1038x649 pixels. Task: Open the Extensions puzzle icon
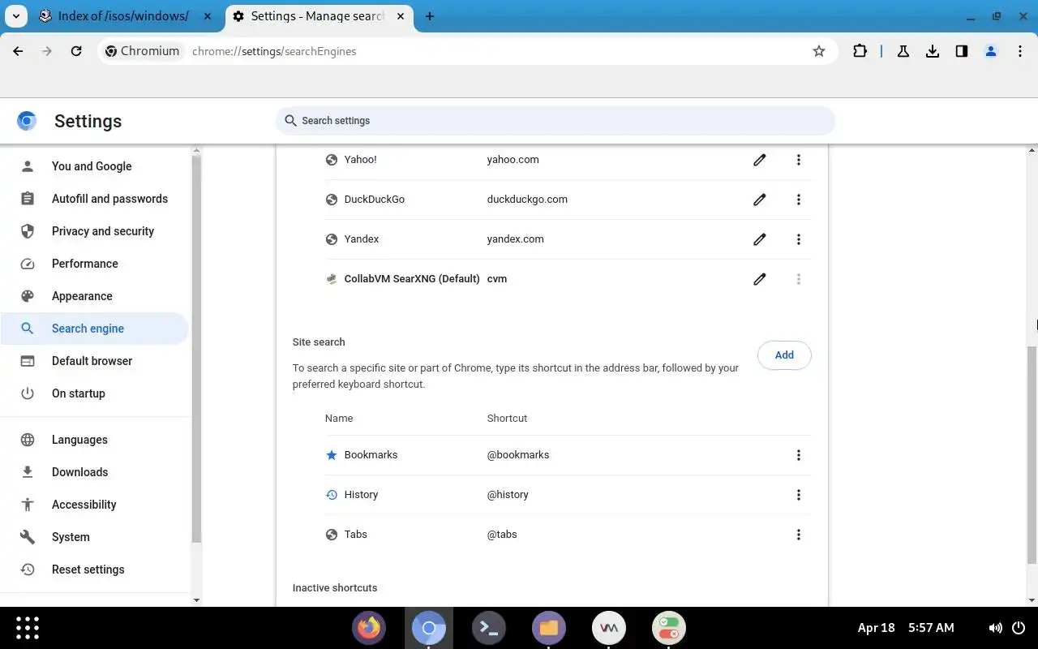pos(860,51)
